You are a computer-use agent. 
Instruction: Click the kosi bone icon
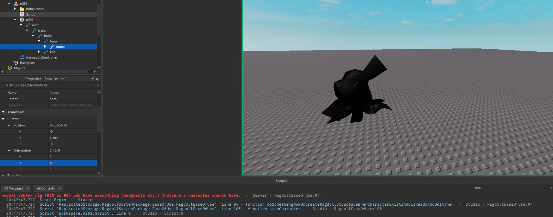point(46,52)
